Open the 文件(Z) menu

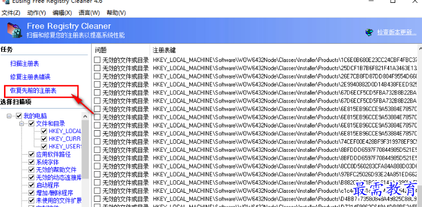pos(11,13)
